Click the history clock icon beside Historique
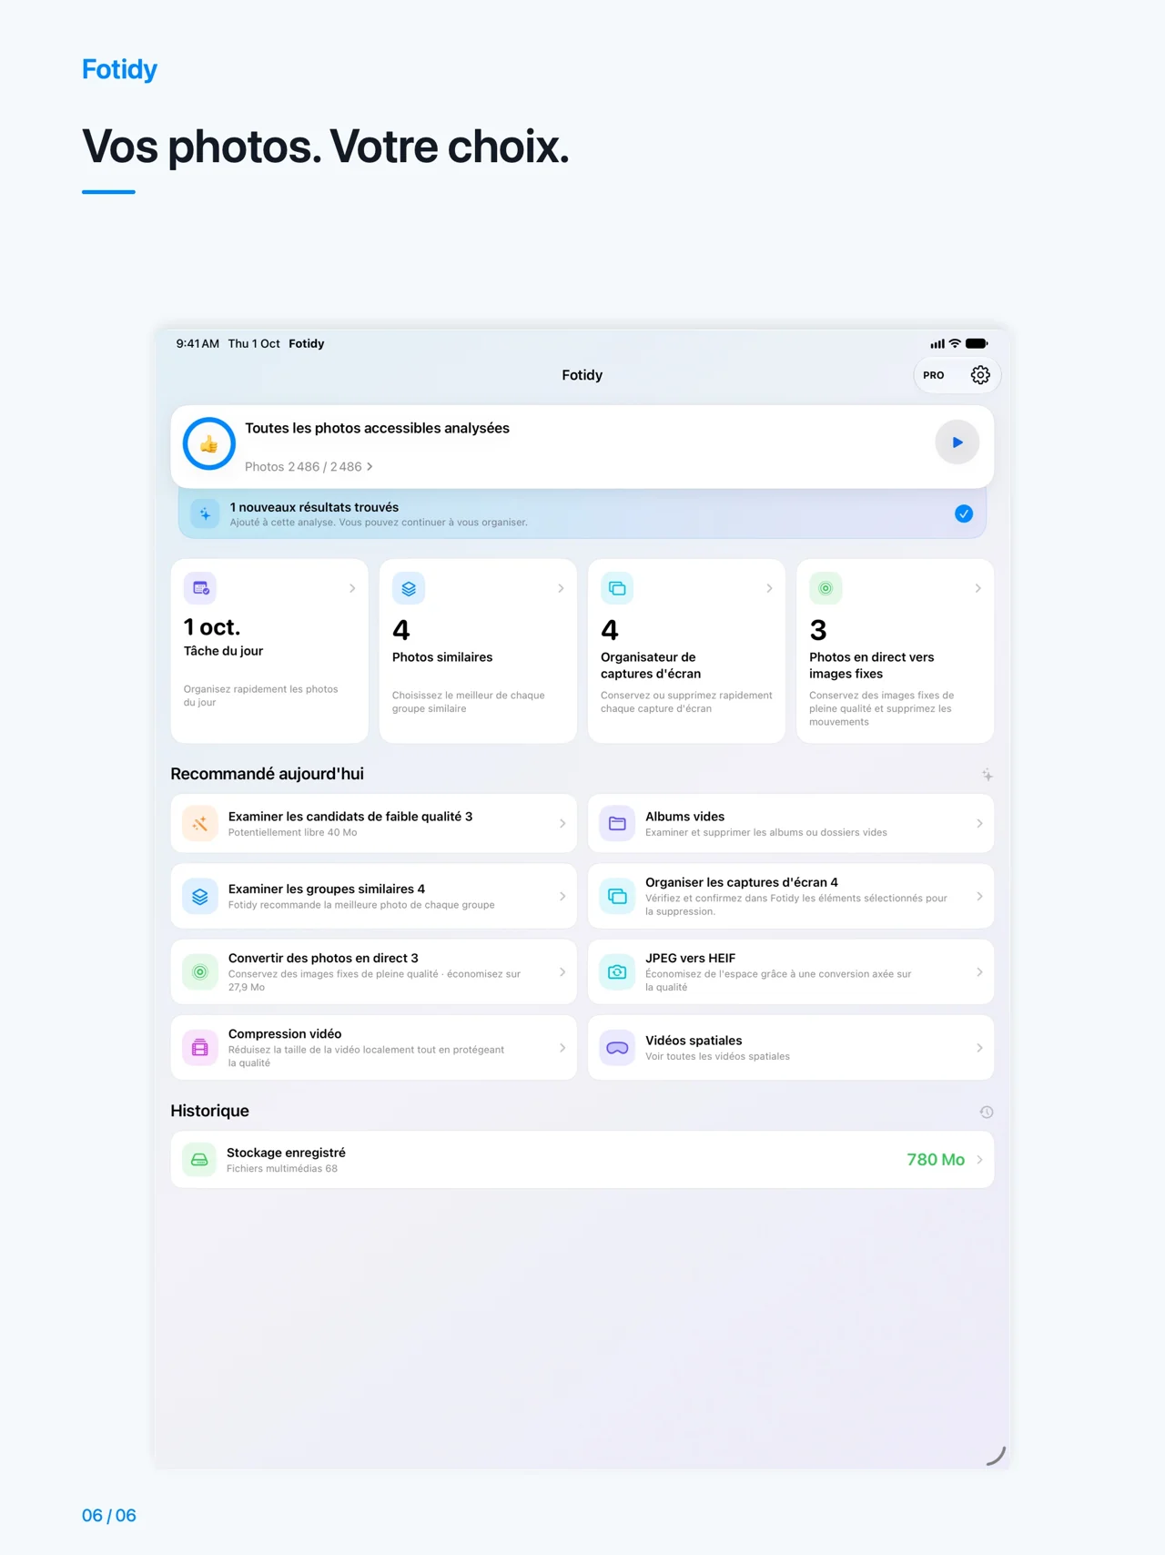Viewport: 1165px width, 1555px height. tap(987, 1113)
